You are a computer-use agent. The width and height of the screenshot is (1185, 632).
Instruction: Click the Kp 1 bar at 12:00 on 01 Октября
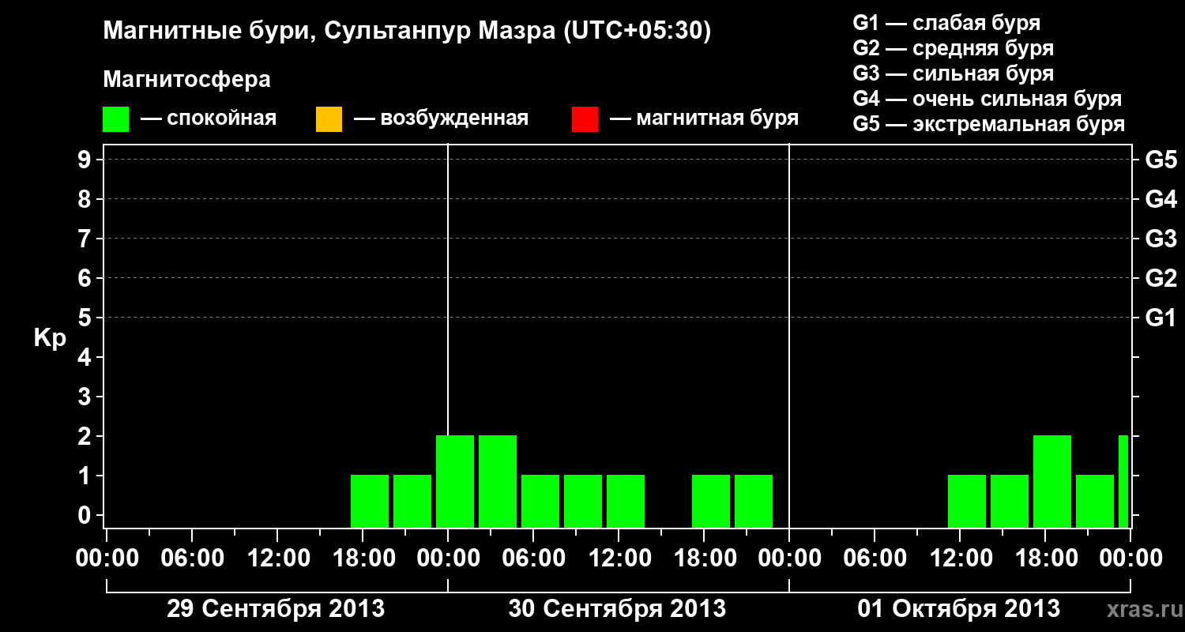click(967, 501)
